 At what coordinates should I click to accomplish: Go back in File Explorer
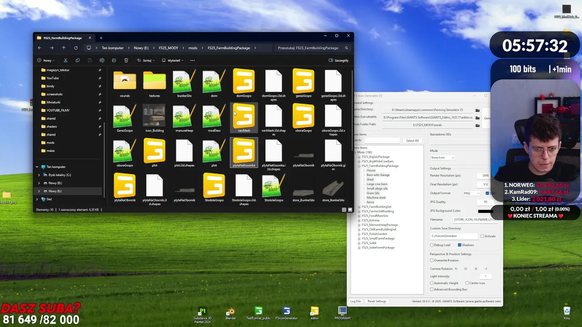pyautogui.click(x=40, y=48)
